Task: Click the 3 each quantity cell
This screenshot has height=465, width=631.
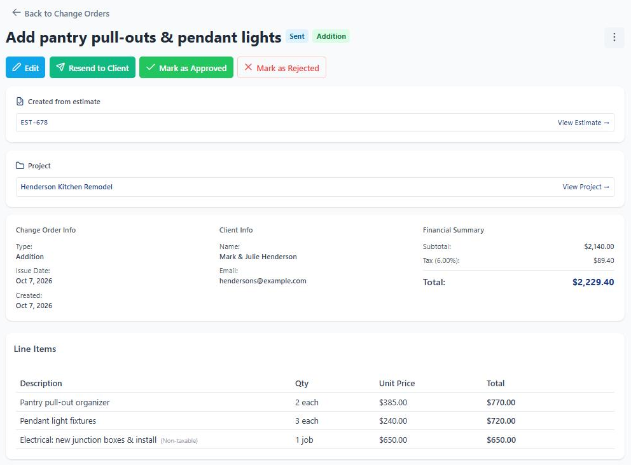Action: point(307,421)
